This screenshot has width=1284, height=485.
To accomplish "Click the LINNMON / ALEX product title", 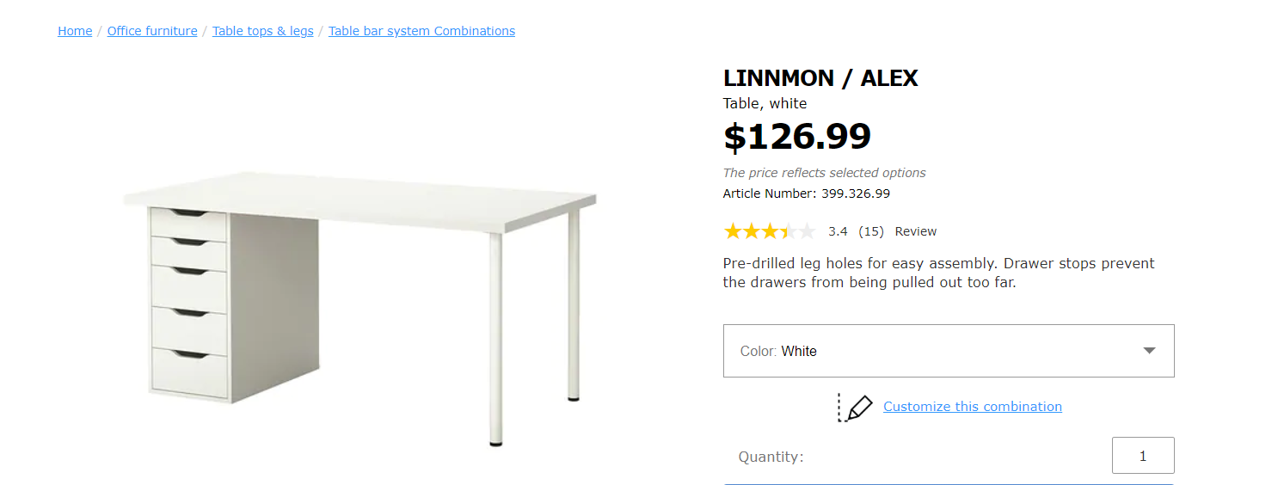I will [820, 78].
